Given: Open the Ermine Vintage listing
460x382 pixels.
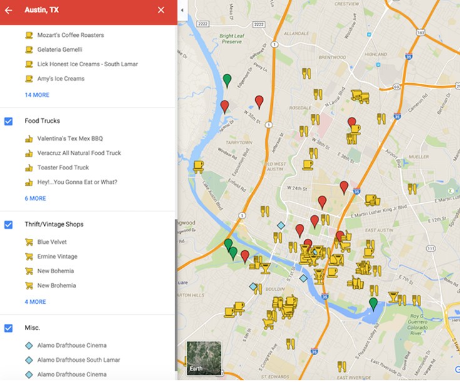Looking at the screenshot, I should point(57,256).
